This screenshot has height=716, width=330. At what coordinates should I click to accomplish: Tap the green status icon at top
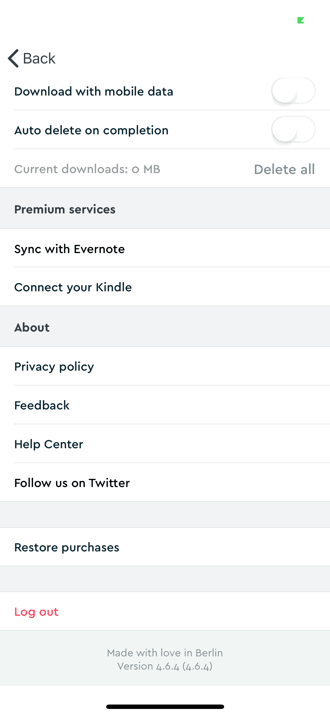(x=301, y=20)
